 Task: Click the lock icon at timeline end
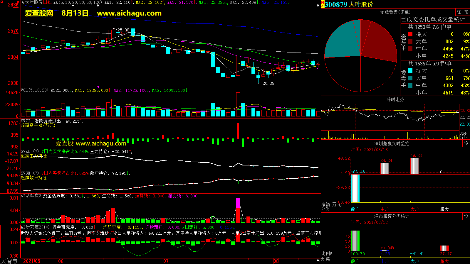click(318, 260)
